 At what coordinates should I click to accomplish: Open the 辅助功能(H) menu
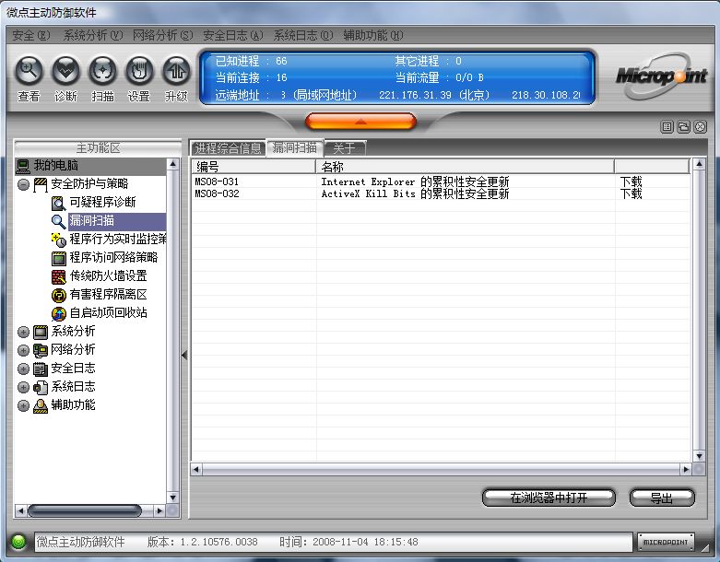tap(373, 35)
